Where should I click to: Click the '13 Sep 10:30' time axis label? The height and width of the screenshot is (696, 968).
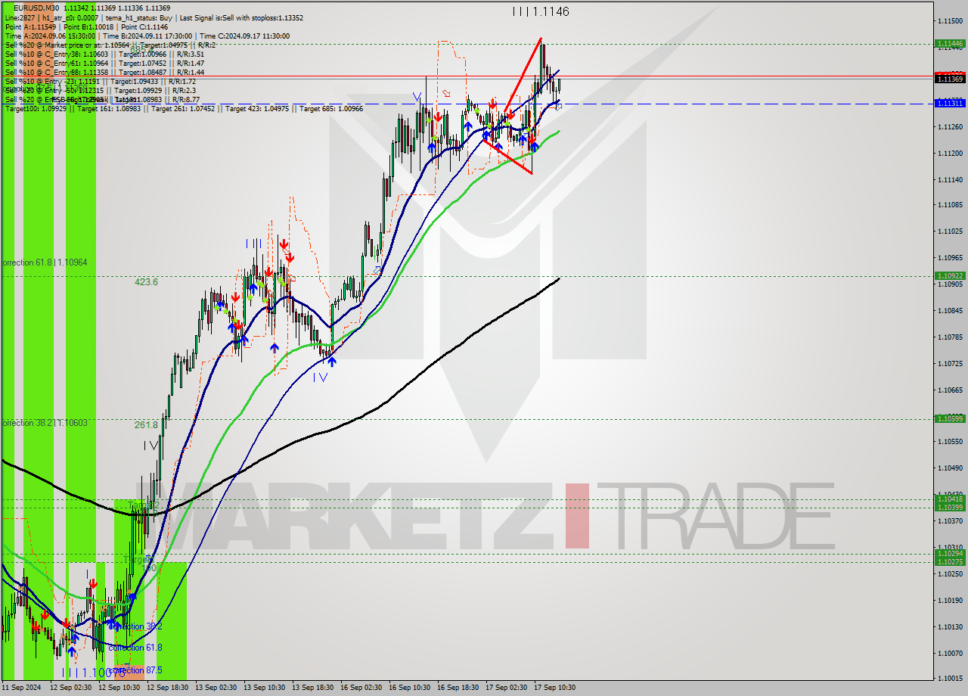pos(264,688)
